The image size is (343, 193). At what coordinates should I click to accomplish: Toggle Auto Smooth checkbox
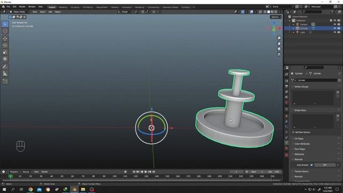pyautogui.click(x=311, y=165)
